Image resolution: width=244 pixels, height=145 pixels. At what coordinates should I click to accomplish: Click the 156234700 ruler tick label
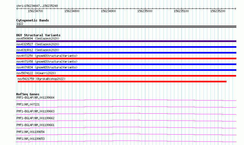(35, 11)
